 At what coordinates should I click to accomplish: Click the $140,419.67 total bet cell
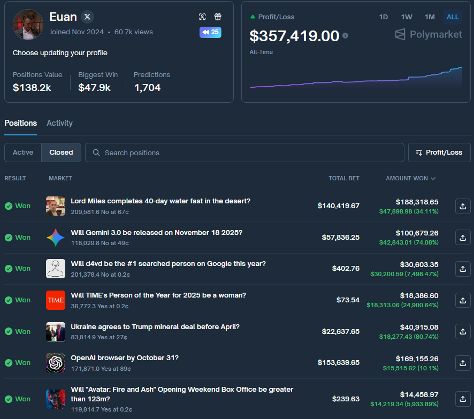pyautogui.click(x=338, y=206)
